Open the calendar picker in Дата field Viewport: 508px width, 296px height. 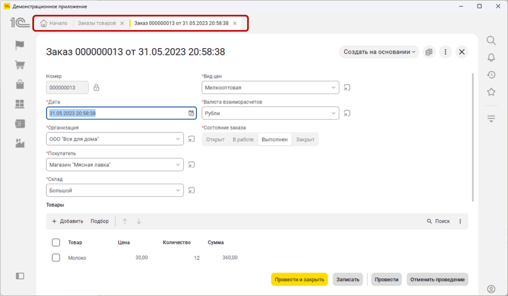click(x=191, y=114)
